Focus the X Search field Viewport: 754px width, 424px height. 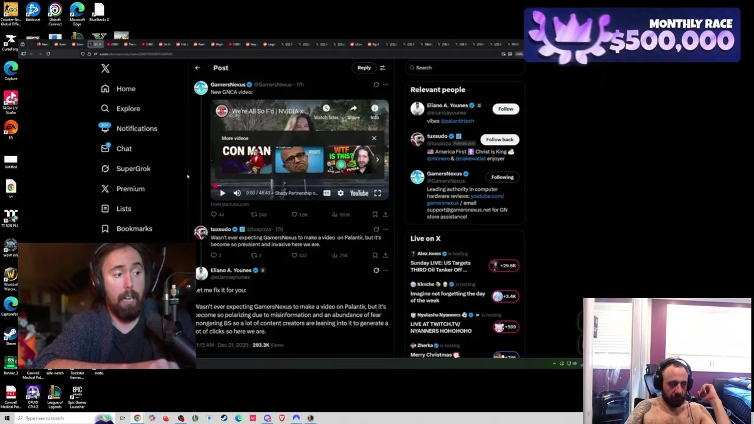point(465,68)
